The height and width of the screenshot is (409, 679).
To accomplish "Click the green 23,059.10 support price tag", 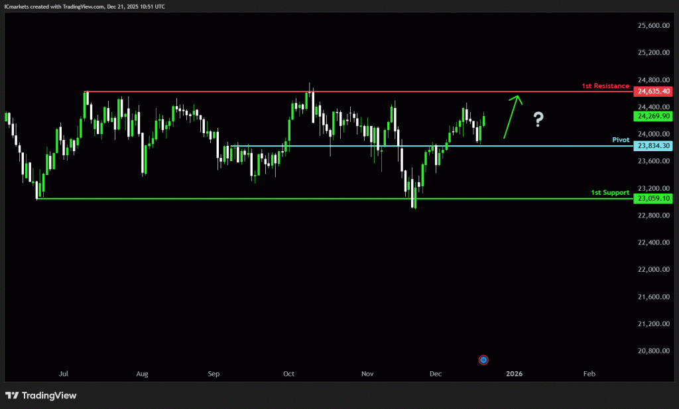I will 653,198.
